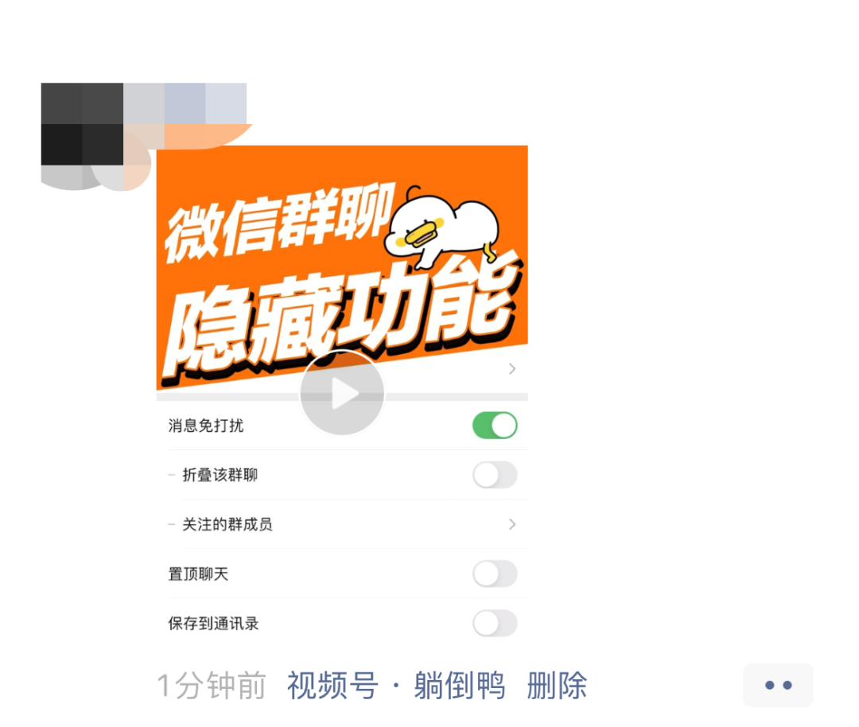Click the 1分钟前 timestamp
The width and height of the screenshot is (859, 727).
click(212, 685)
